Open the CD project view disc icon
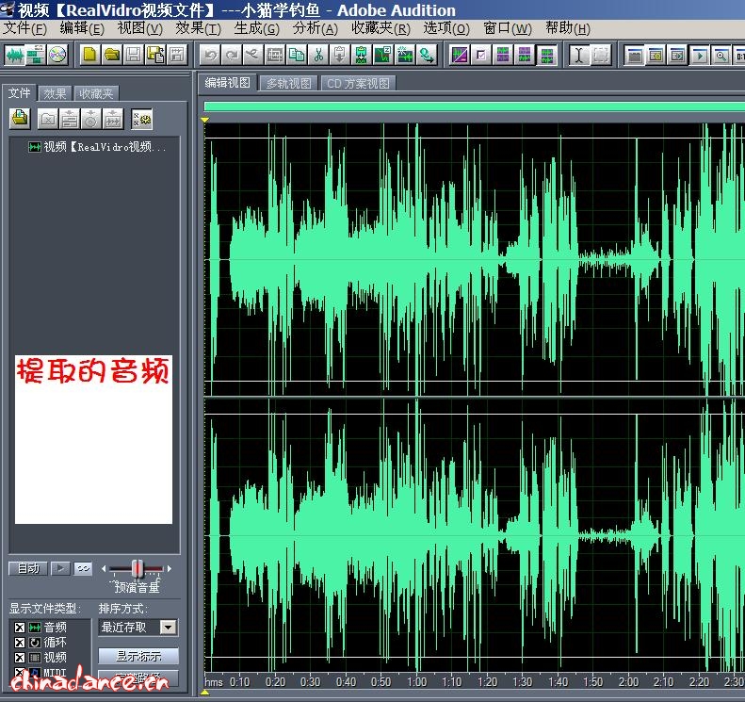Screen dimensions: 745x702 point(57,55)
